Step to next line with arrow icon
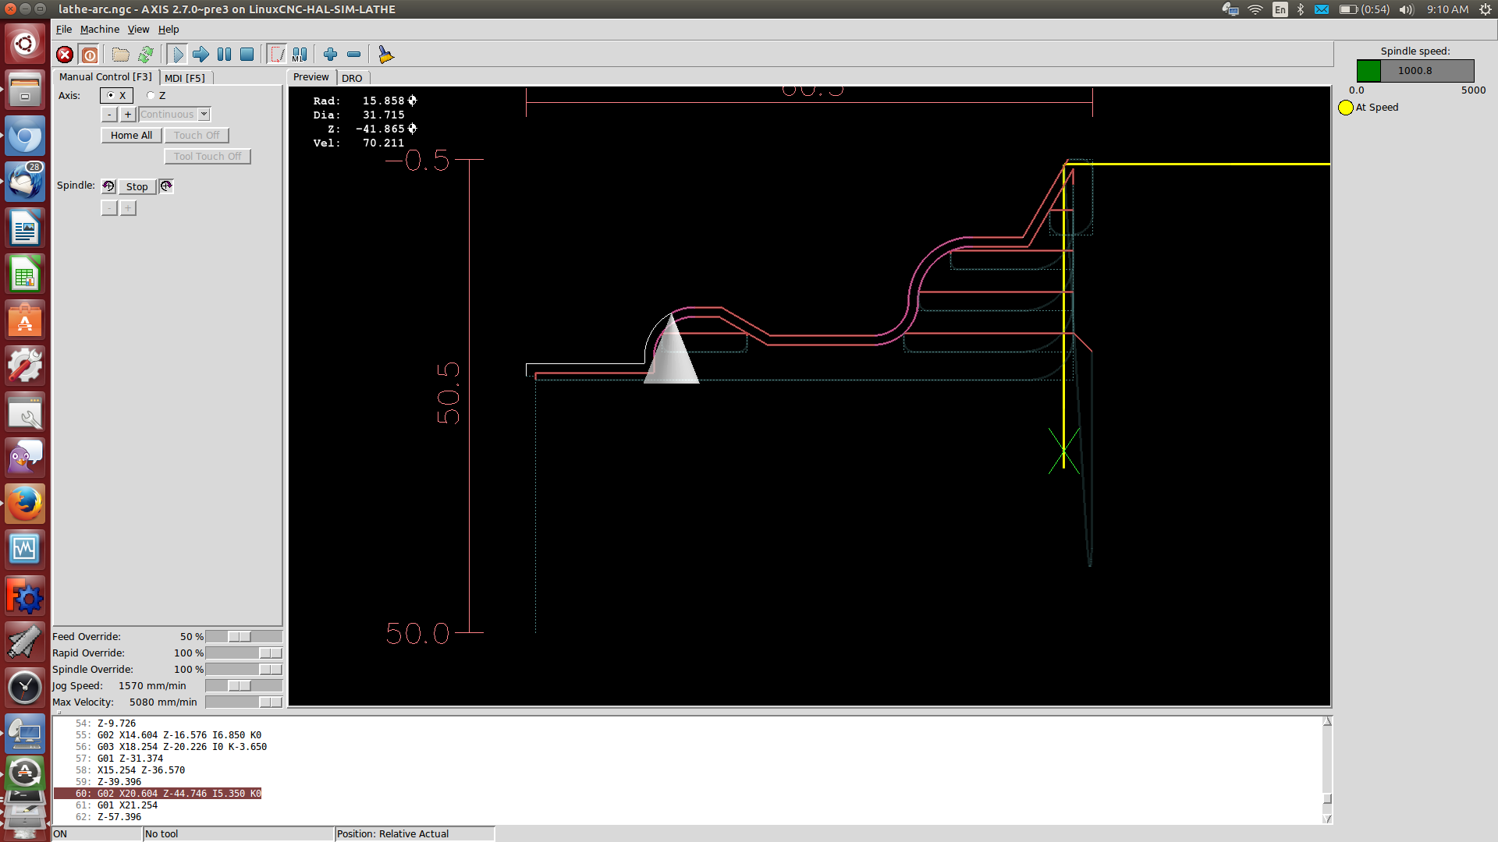Viewport: 1498px width, 842px height. 201,55
